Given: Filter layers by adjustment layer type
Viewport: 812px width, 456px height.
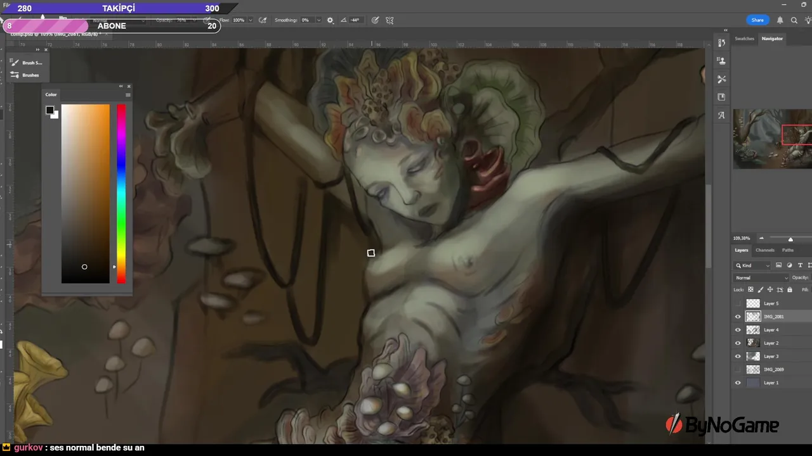Looking at the screenshot, I should tap(789, 265).
